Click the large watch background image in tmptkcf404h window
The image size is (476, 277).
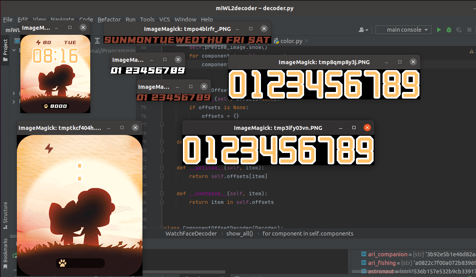(80, 205)
